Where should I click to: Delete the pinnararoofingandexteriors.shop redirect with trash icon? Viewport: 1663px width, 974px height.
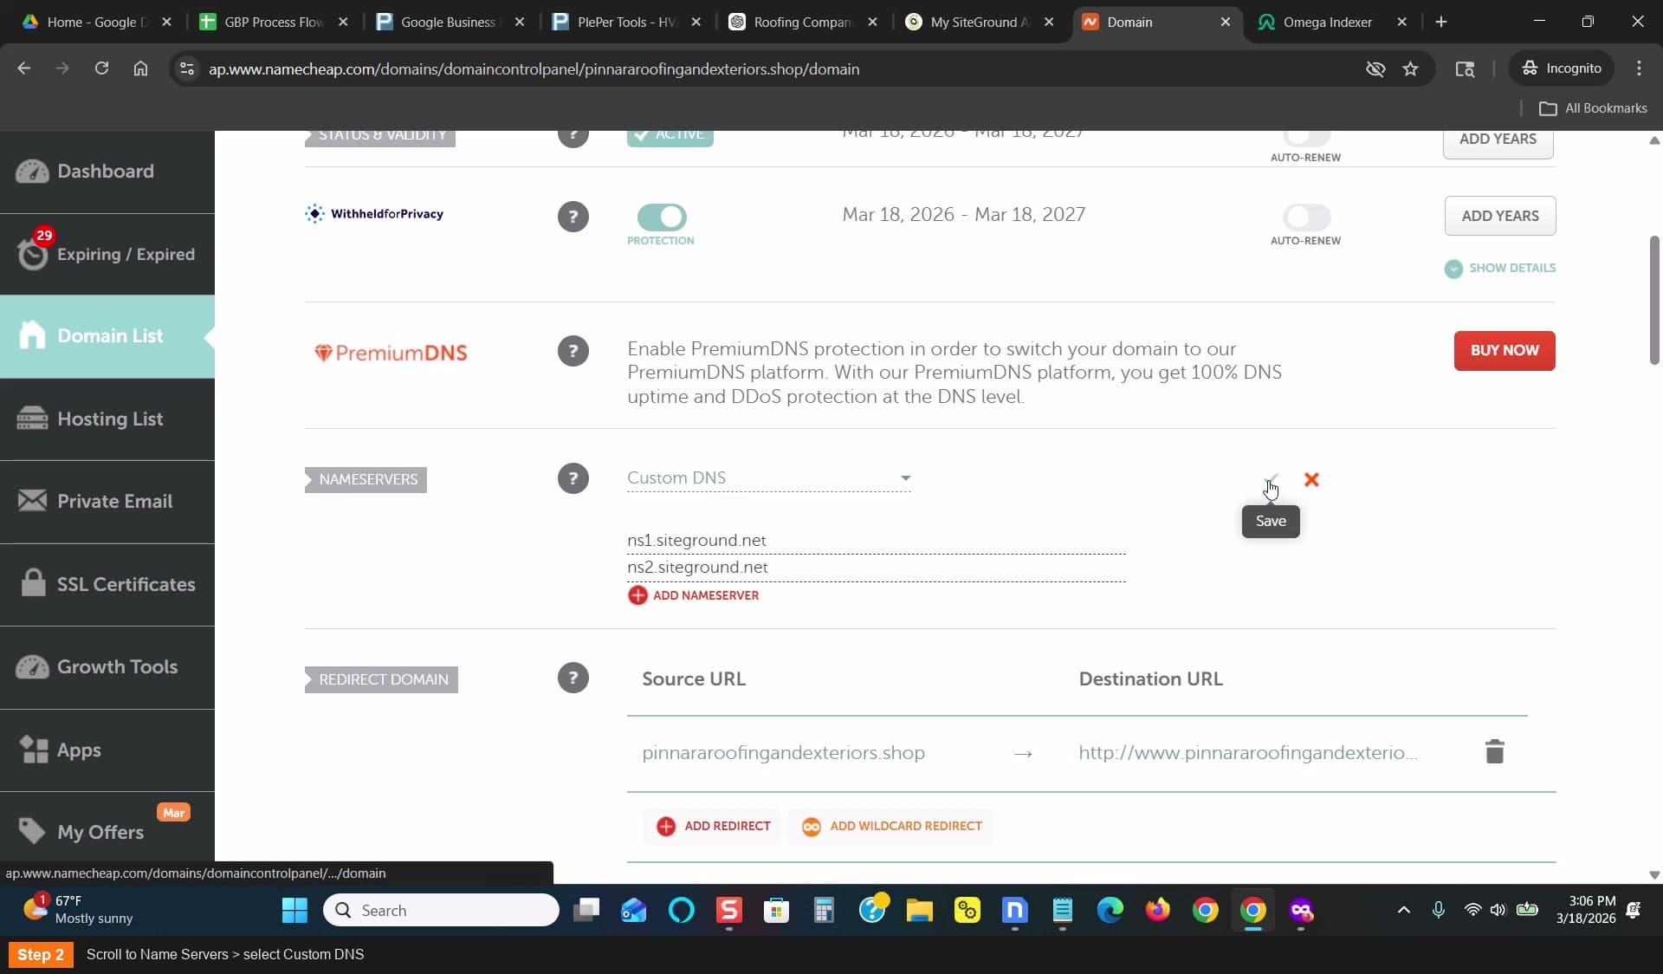click(x=1494, y=751)
